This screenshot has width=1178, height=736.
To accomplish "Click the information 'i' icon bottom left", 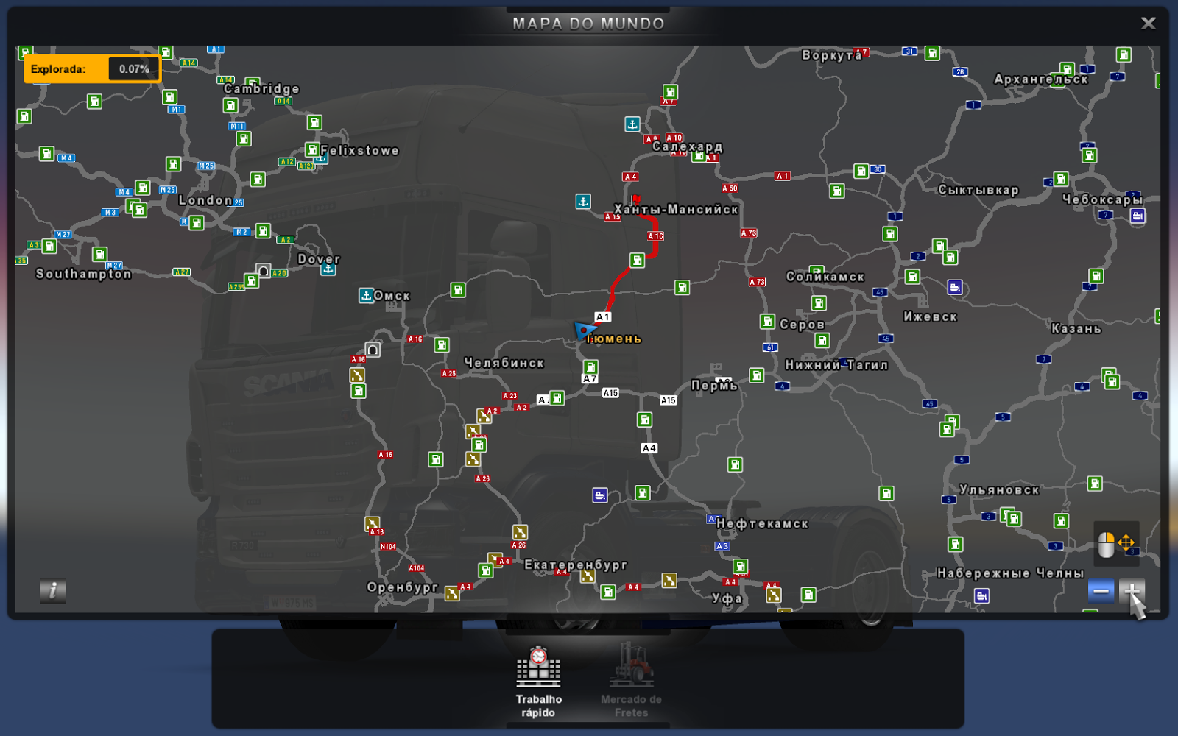I will (52, 592).
